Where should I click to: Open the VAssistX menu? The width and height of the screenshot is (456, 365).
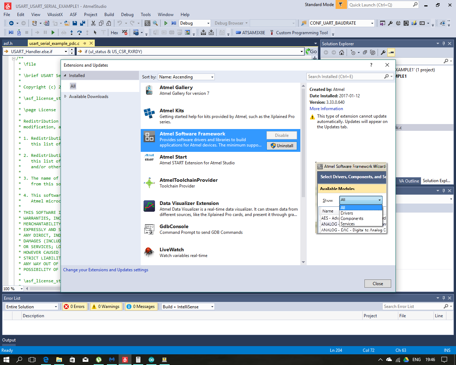click(x=55, y=15)
